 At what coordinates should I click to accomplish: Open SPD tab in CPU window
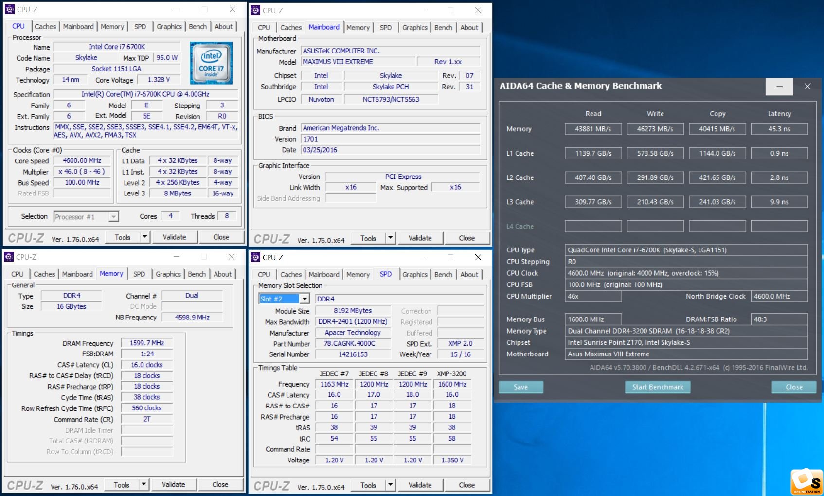140,27
